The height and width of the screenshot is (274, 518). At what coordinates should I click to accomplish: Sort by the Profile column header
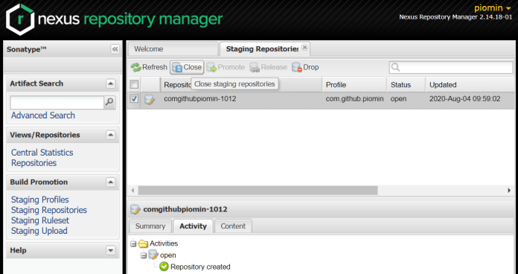point(354,85)
